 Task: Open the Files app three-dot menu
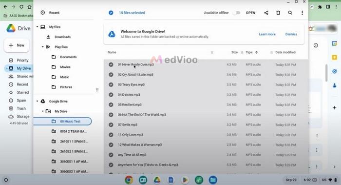[302, 13]
